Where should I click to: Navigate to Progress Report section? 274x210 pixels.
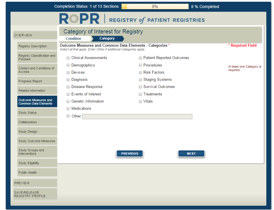coord(37,81)
